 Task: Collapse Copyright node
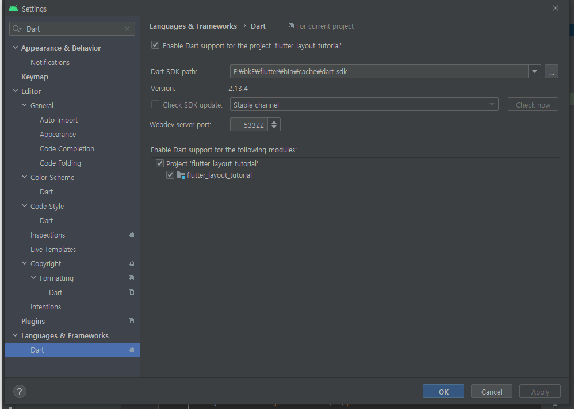coord(25,263)
